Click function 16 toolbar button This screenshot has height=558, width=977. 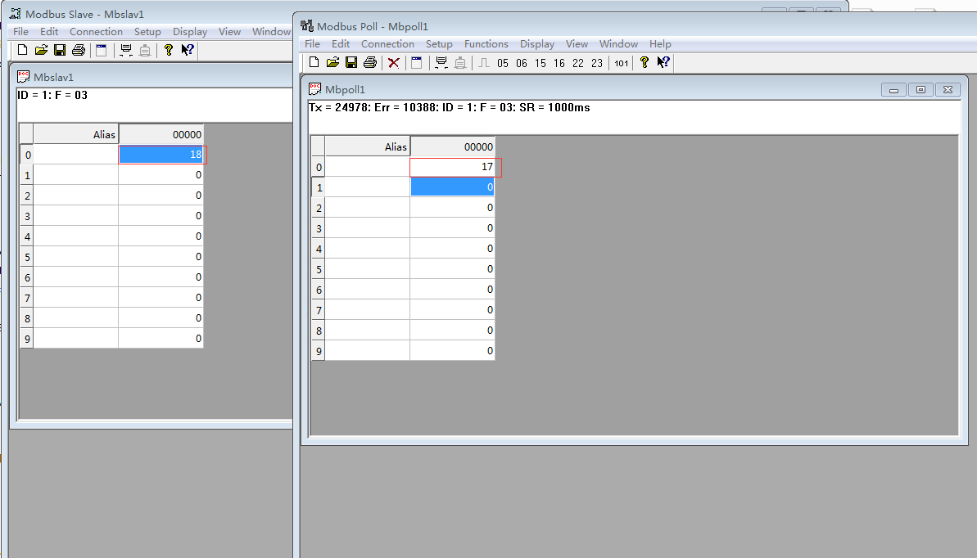click(559, 63)
